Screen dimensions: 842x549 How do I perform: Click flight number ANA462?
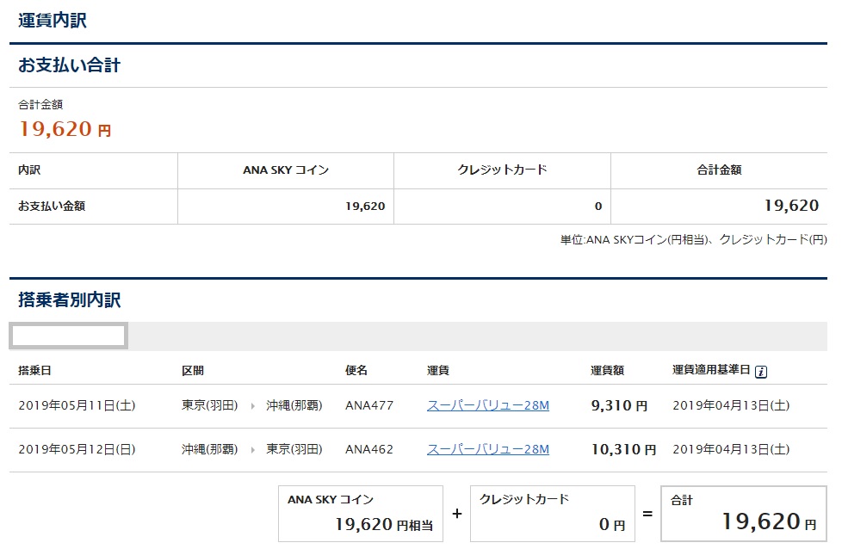[368, 449]
